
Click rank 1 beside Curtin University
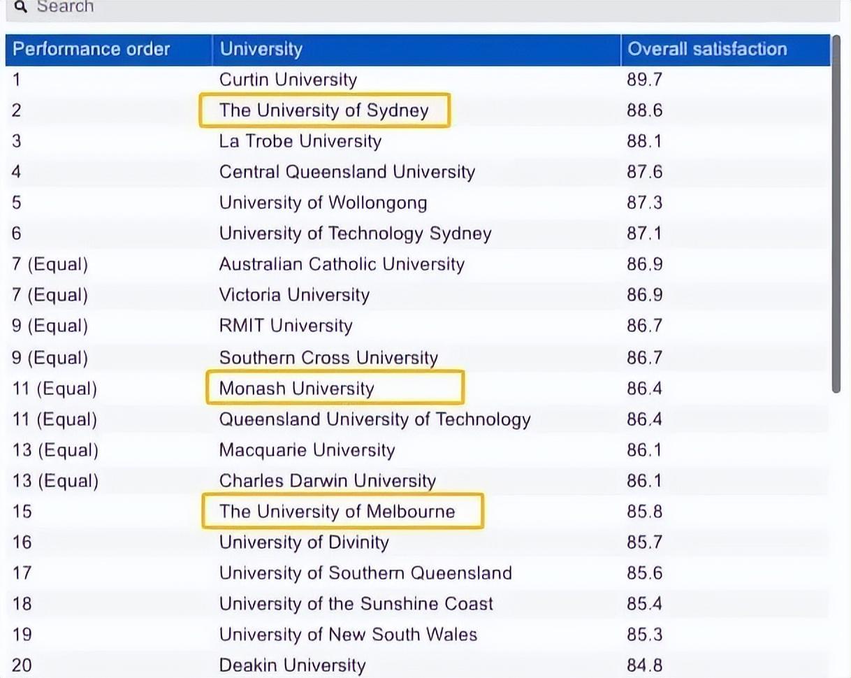(17, 80)
